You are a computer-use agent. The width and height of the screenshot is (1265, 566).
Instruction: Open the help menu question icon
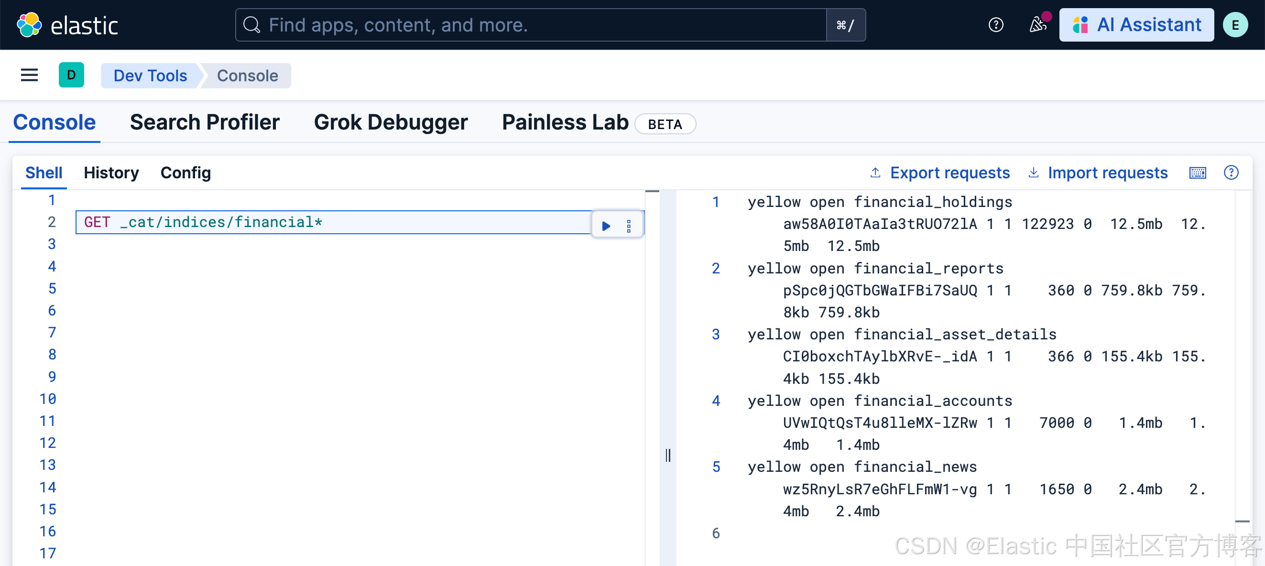click(995, 25)
